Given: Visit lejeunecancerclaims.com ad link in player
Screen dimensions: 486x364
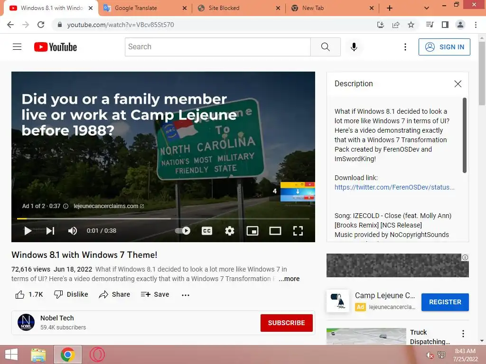Looking at the screenshot, I should click(109, 206).
